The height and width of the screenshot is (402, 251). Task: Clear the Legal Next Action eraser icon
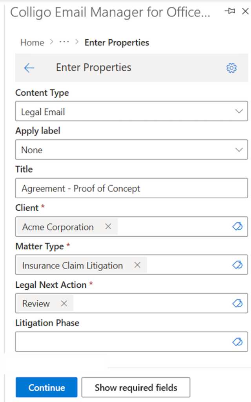[237, 303]
